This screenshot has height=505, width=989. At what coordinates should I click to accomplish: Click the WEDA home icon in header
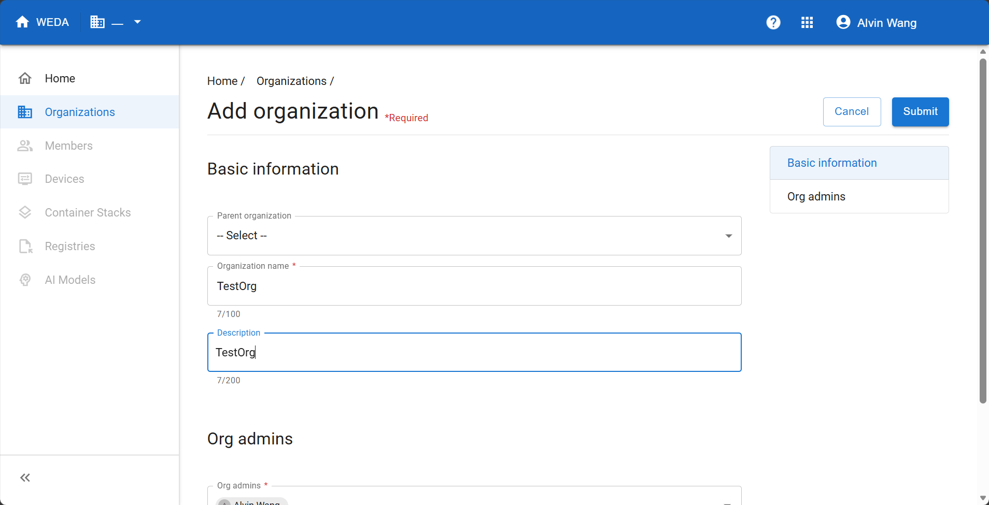[x=22, y=22]
